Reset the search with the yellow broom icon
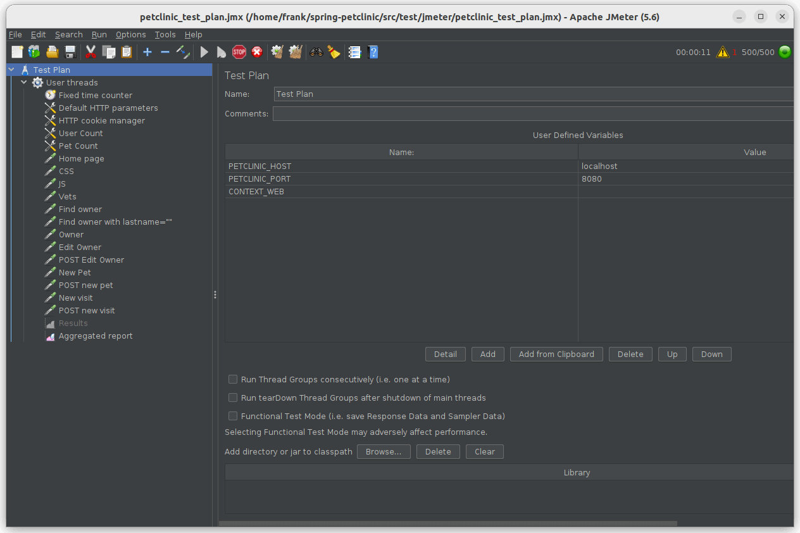This screenshot has width=800, height=533. pos(334,52)
